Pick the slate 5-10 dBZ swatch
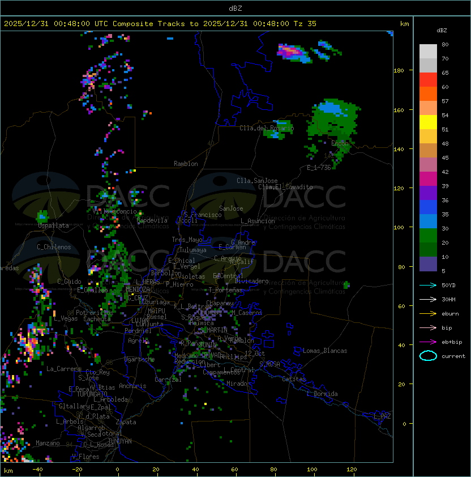The height and width of the screenshot is (477, 471). [428, 264]
